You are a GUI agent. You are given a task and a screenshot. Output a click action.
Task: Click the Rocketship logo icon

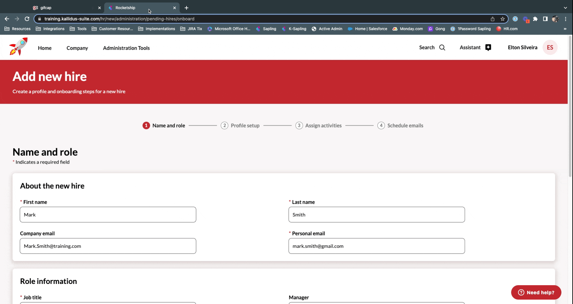19,47
